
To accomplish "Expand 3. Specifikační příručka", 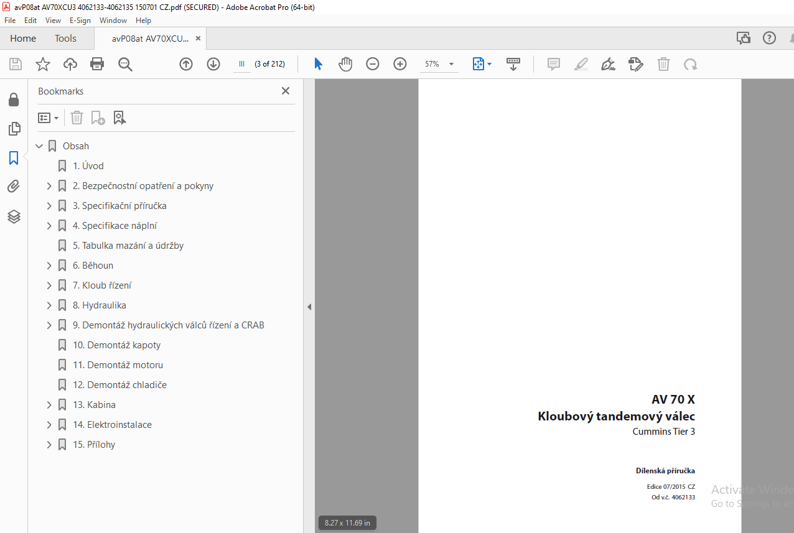I will click(49, 206).
